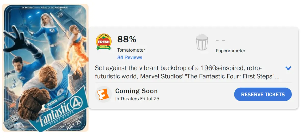Click the Coming Soon heading
Viewport: 302px width, 138px height.
pos(136,91)
